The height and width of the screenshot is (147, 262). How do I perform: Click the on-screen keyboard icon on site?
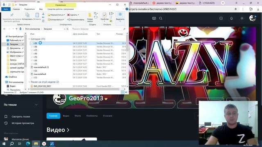tap(154, 18)
